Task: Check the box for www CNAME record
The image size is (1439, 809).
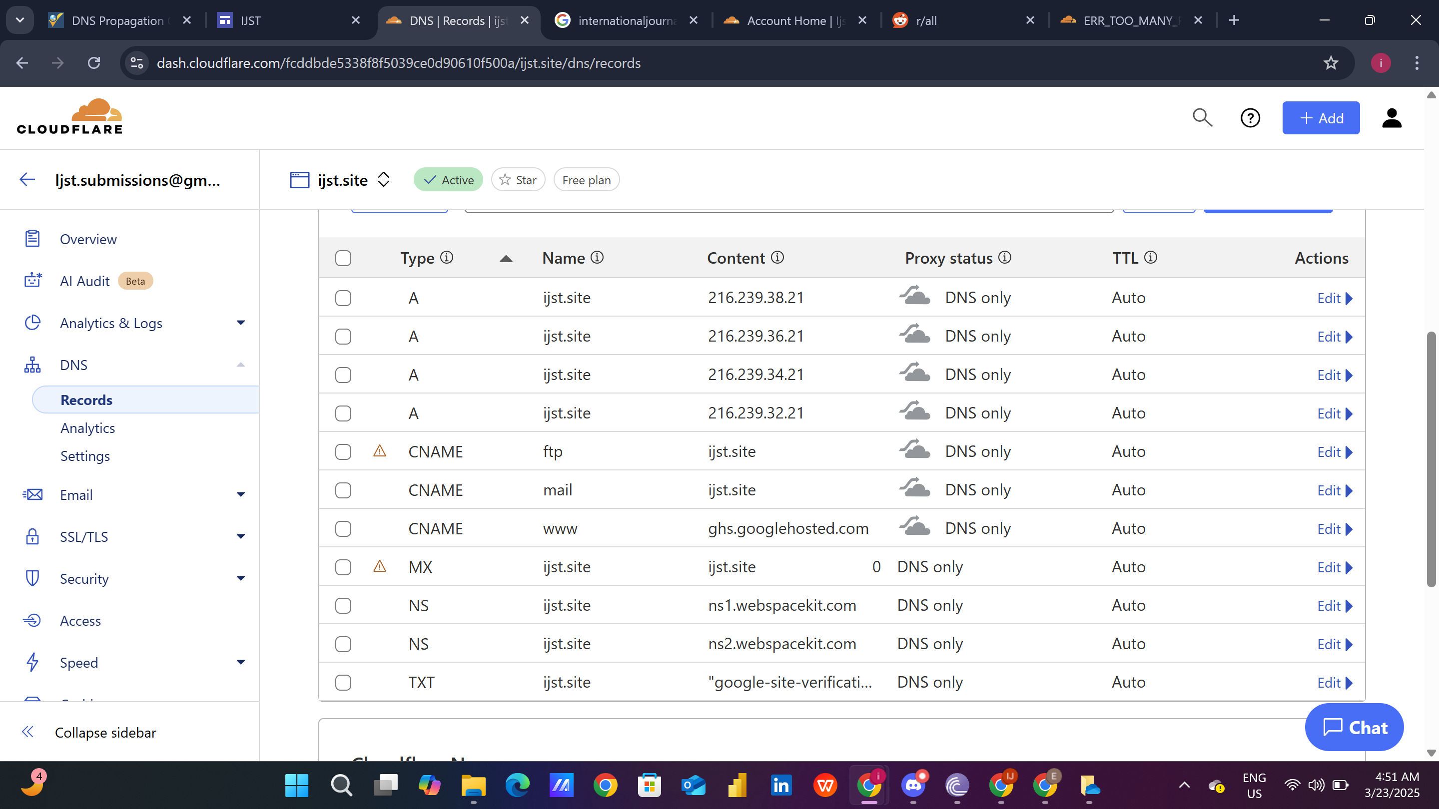Action: coord(343,529)
